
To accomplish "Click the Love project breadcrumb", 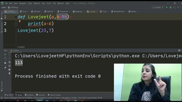I will click(4, 8).
